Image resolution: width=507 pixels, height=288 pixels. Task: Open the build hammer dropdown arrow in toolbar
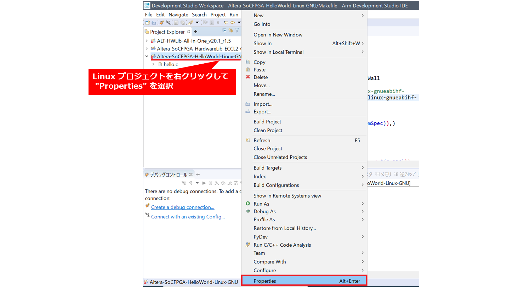[197, 23]
